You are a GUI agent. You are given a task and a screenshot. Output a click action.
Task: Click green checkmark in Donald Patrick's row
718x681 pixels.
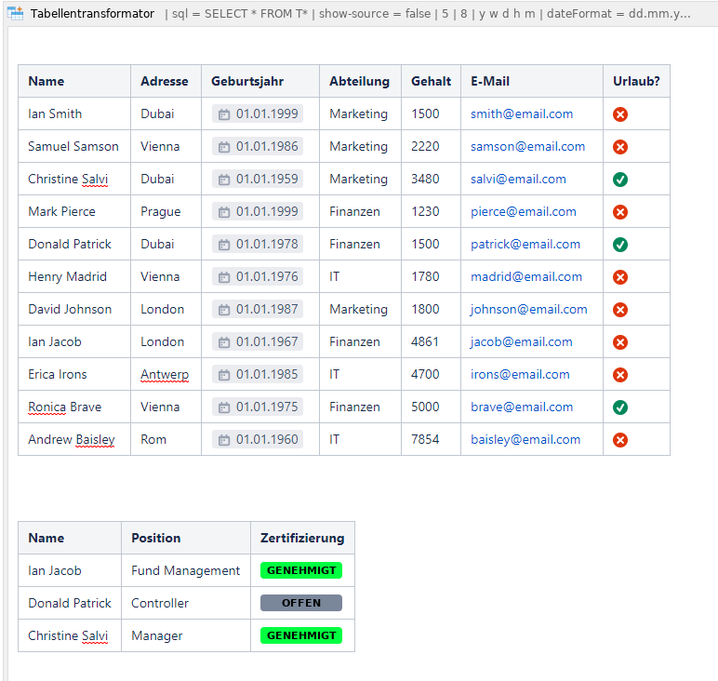[x=620, y=245]
